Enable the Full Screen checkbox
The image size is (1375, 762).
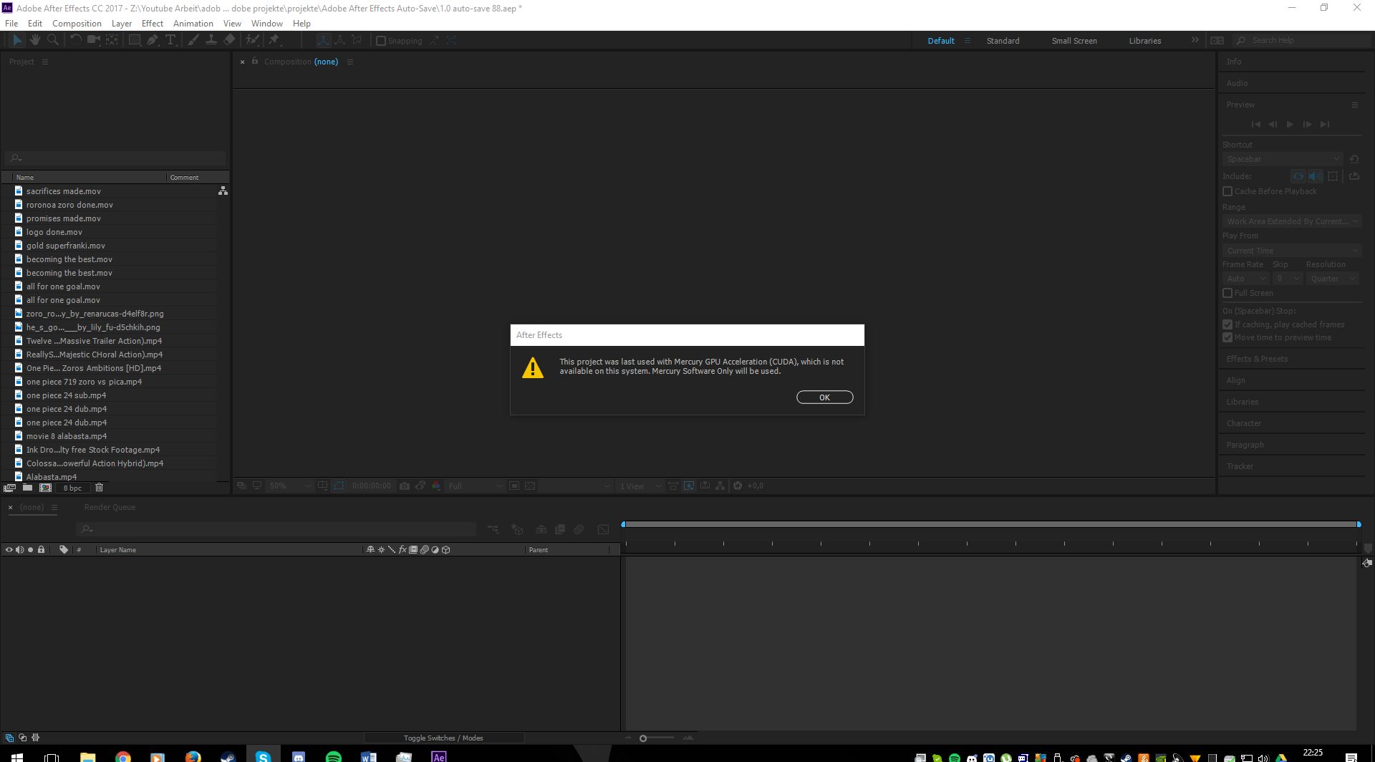click(x=1227, y=293)
